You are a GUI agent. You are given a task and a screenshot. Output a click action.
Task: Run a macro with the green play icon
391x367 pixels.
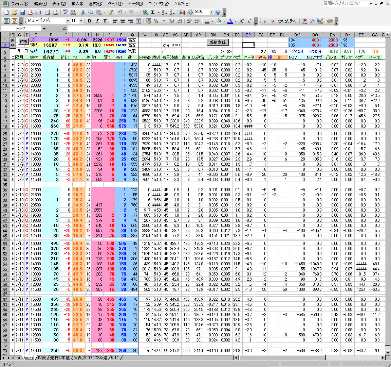265,21
